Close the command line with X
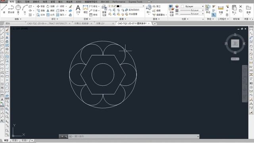The height and width of the screenshot is (143, 254). [x=62, y=137]
